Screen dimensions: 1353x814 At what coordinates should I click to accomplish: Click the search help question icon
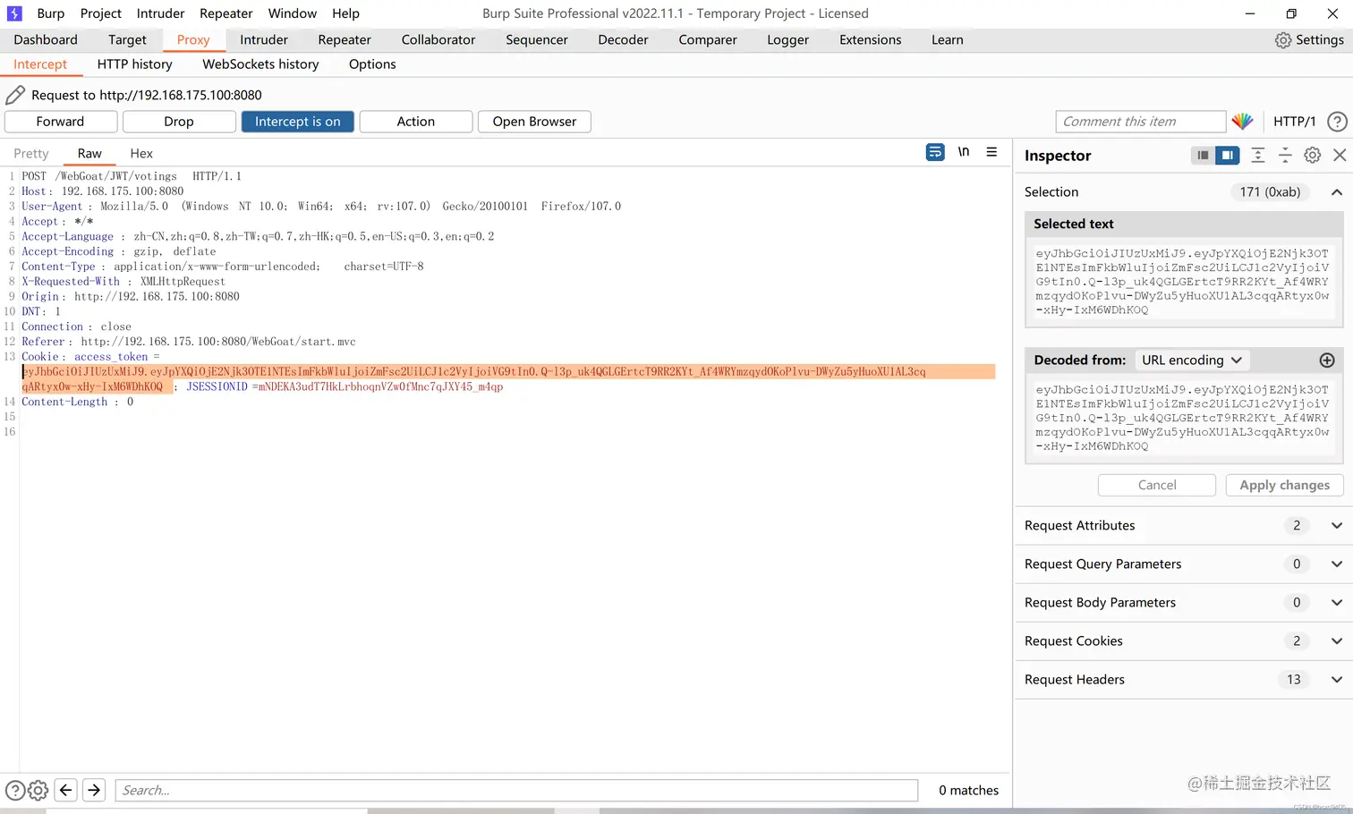15,791
